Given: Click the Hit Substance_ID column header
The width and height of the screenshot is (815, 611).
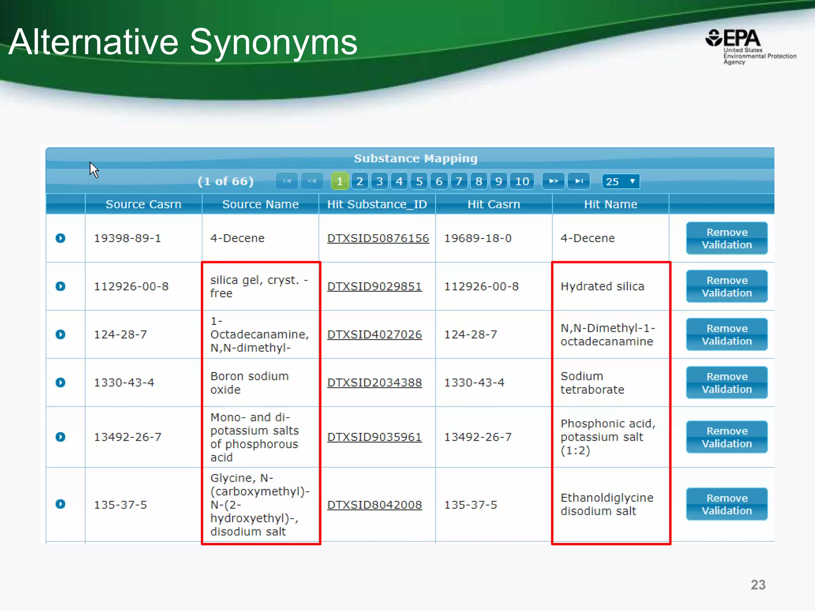Looking at the screenshot, I should pos(377,204).
